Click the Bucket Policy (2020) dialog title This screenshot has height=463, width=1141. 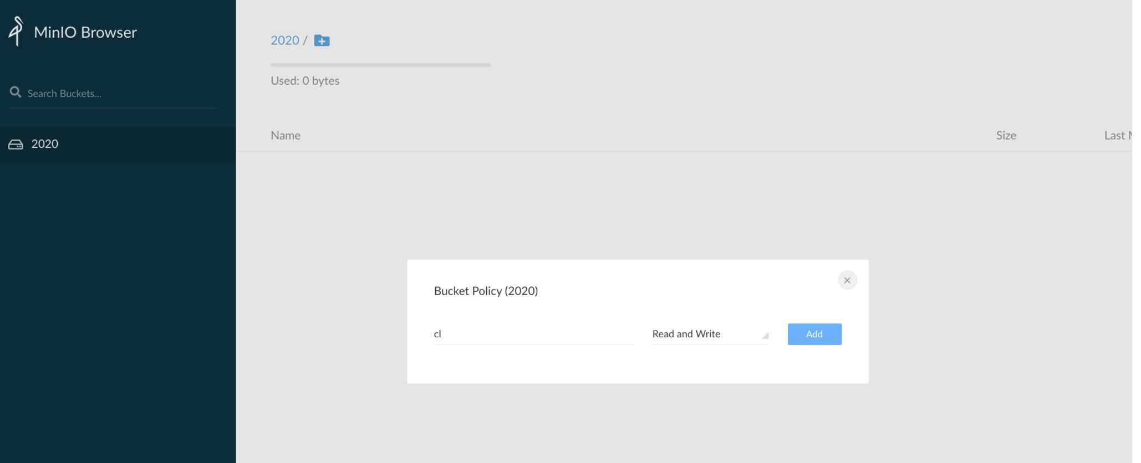pos(486,291)
